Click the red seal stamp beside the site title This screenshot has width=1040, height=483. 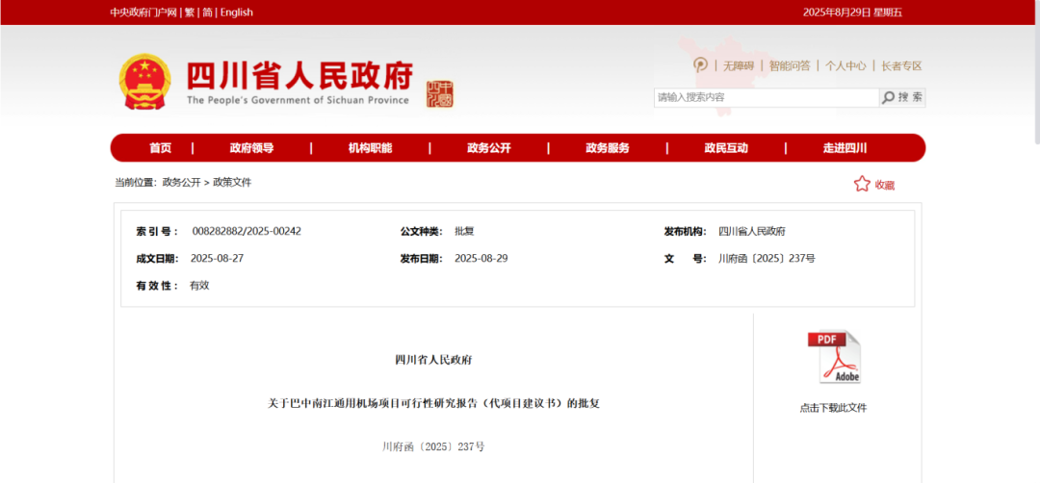(x=439, y=93)
